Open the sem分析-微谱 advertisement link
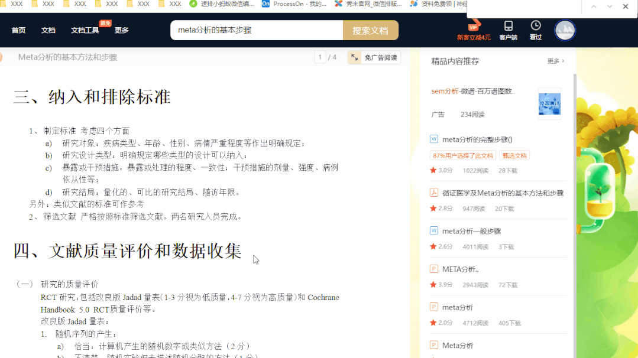 click(x=473, y=91)
